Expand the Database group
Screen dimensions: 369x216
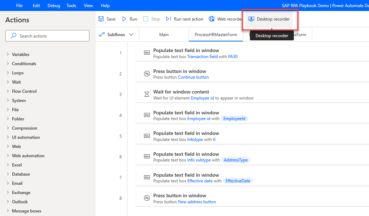coord(8,174)
